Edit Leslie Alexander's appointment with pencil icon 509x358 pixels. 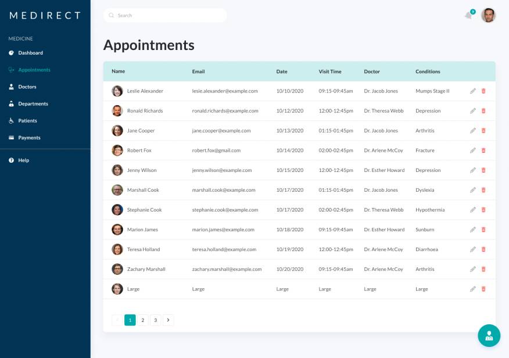pos(473,91)
